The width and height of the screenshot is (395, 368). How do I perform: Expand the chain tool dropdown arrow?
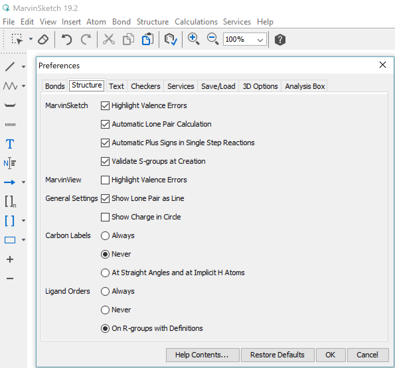click(24, 86)
